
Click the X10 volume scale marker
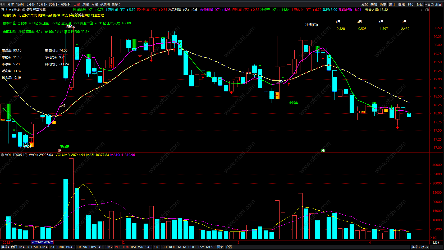click(x=433, y=238)
